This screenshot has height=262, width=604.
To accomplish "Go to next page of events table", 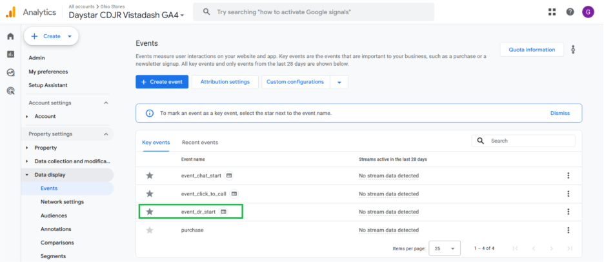I will (x=552, y=248).
